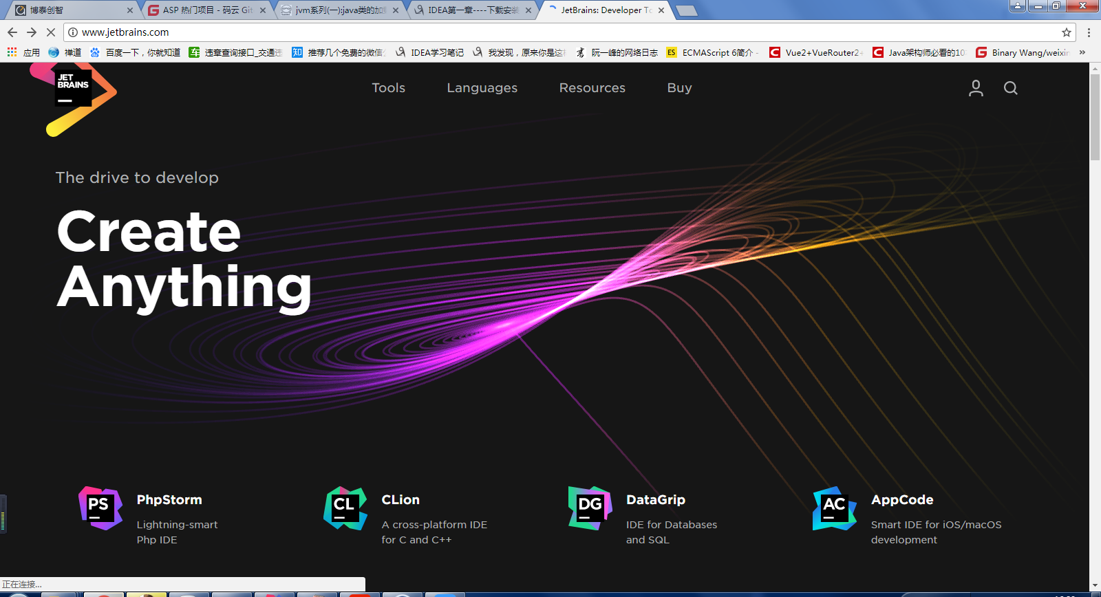Close the ASP 热门项目 tab
Screen dimensions: 1101x597
click(x=263, y=10)
